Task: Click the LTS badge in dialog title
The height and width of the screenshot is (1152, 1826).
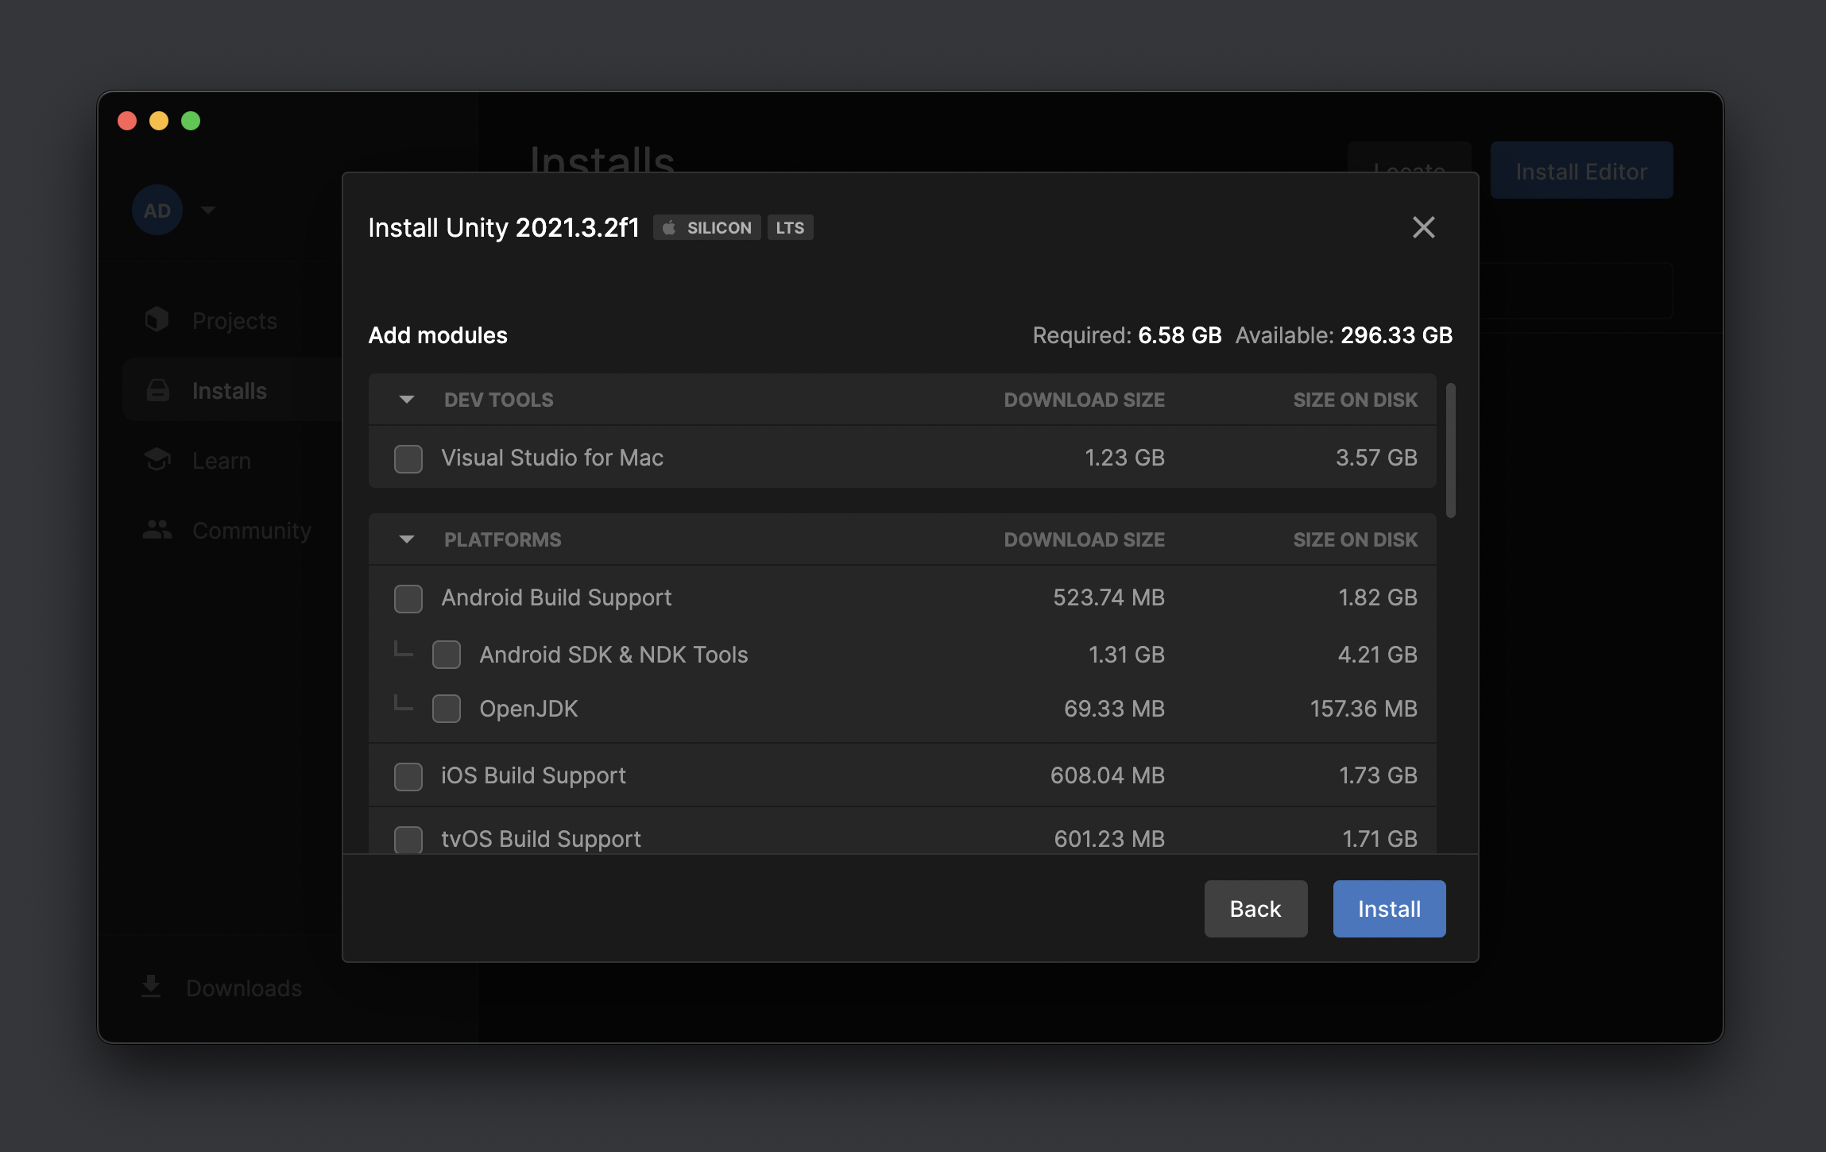Action: tap(790, 228)
